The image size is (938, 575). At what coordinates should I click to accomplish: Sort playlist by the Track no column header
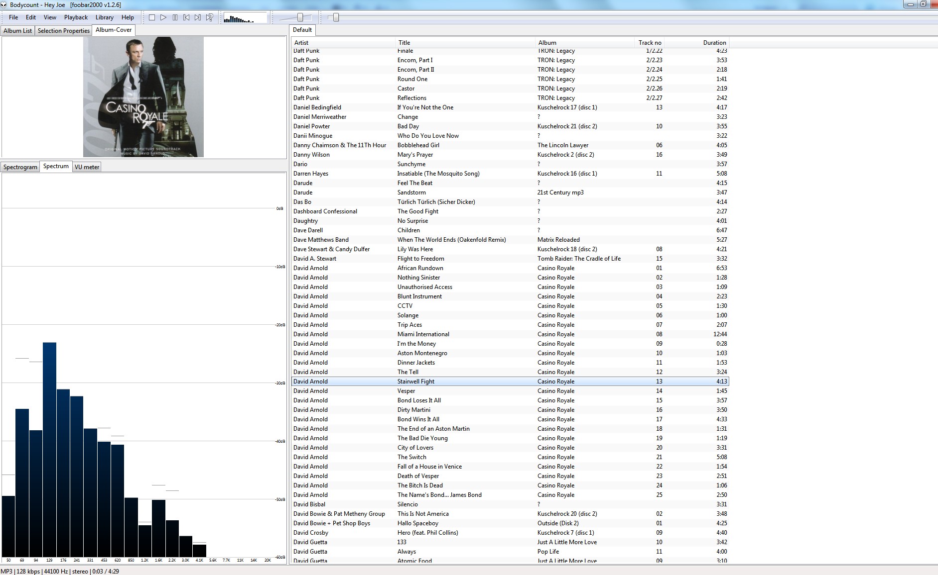coord(650,43)
